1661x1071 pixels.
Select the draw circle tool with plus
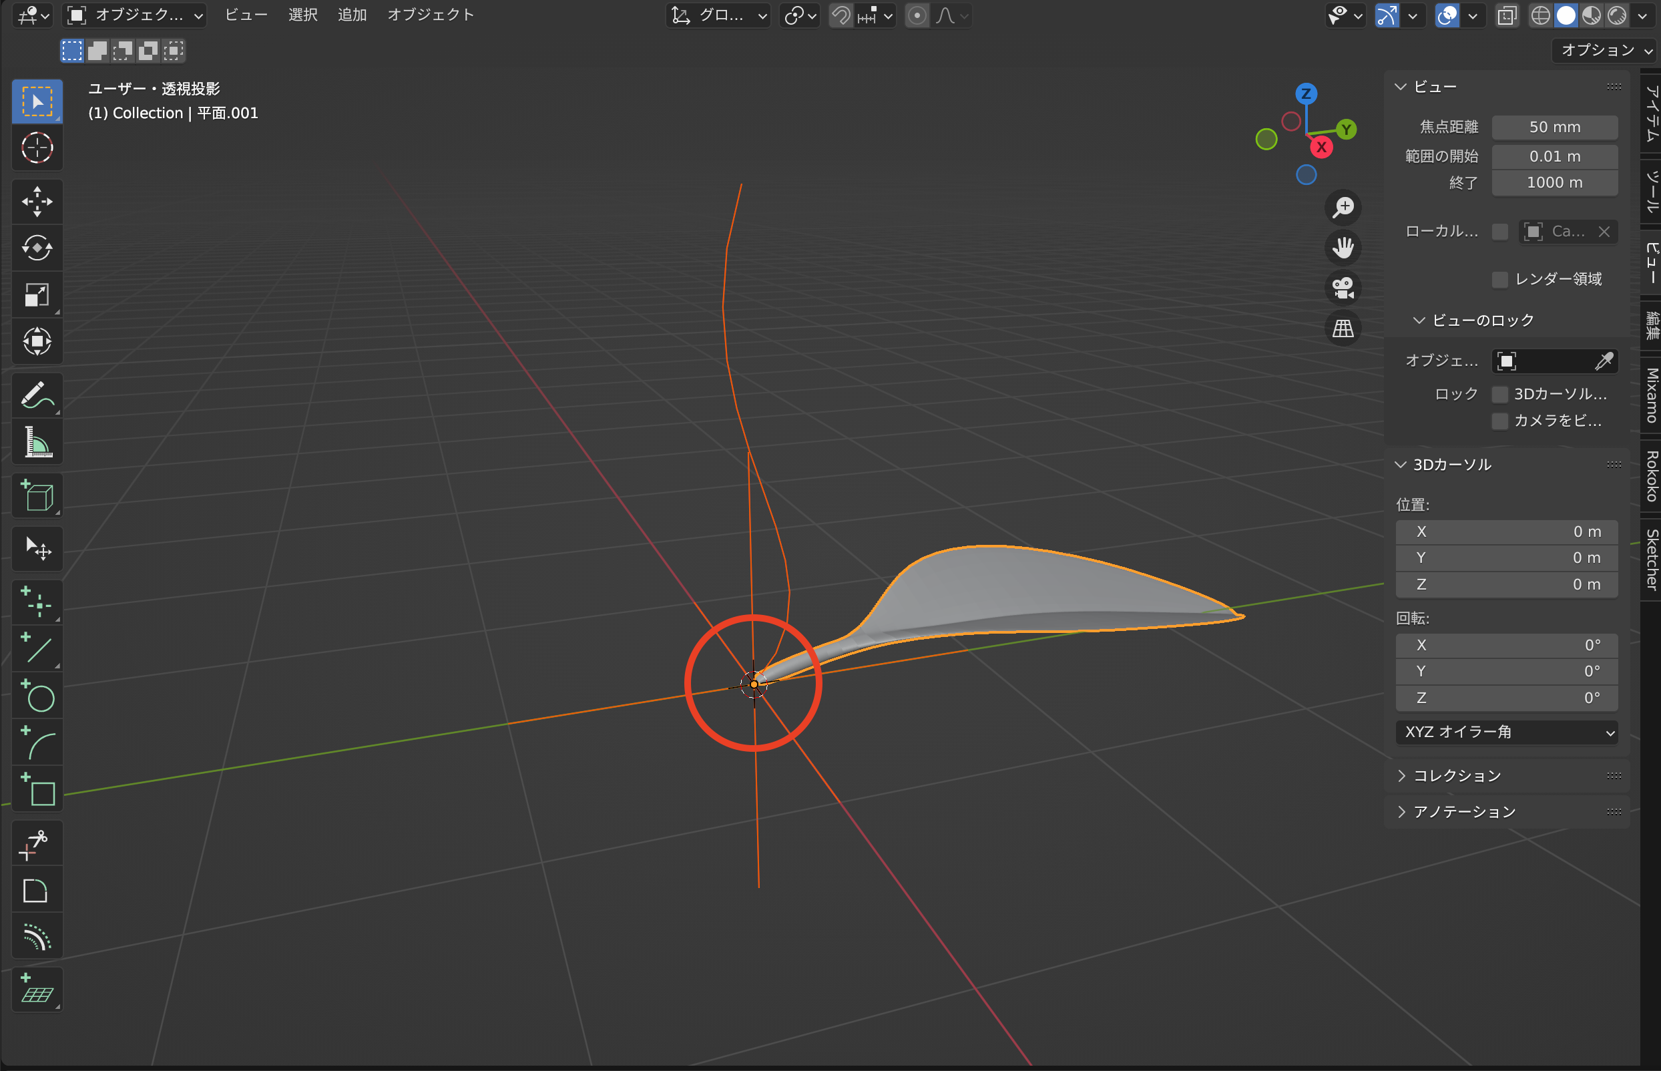[37, 697]
